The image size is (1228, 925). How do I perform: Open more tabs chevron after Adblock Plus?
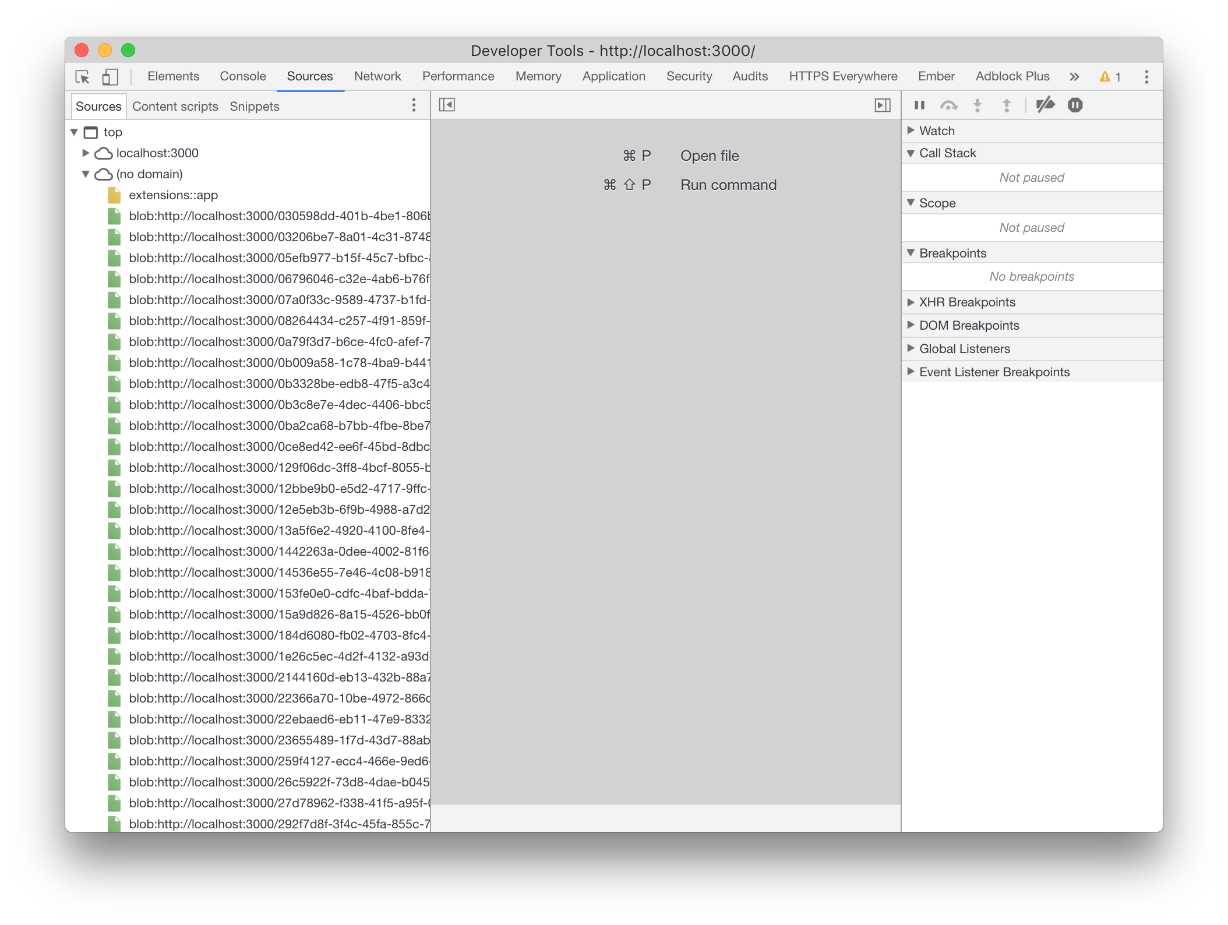1074,76
